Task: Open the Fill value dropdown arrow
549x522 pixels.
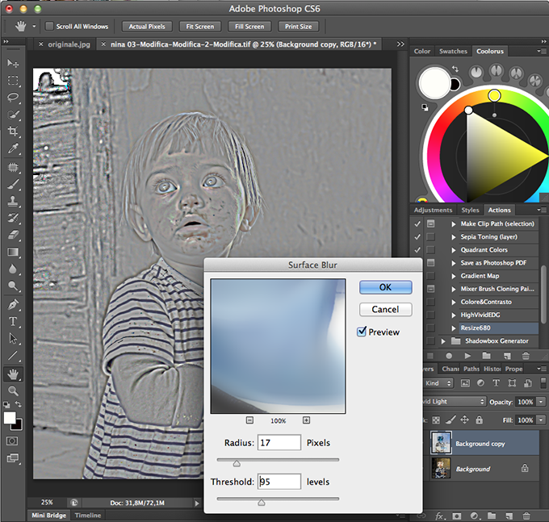Action: pos(541,420)
